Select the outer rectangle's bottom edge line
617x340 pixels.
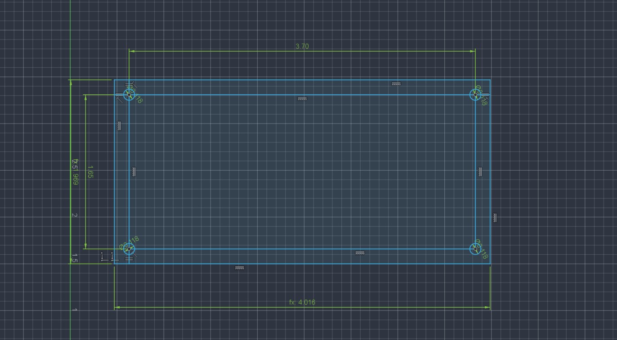click(x=302, y=264)
